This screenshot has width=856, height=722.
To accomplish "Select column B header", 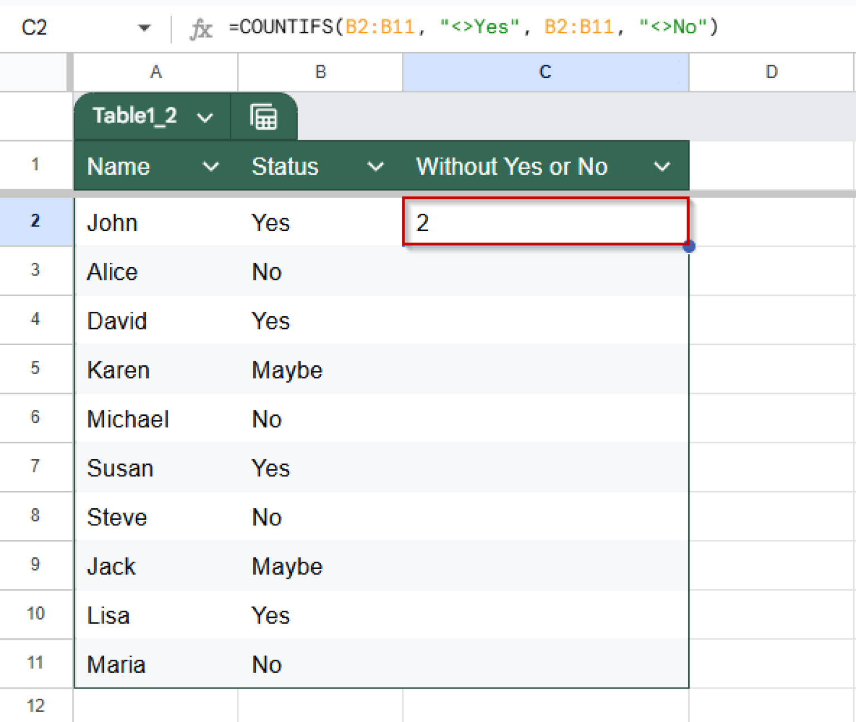I will coord(320,72).
